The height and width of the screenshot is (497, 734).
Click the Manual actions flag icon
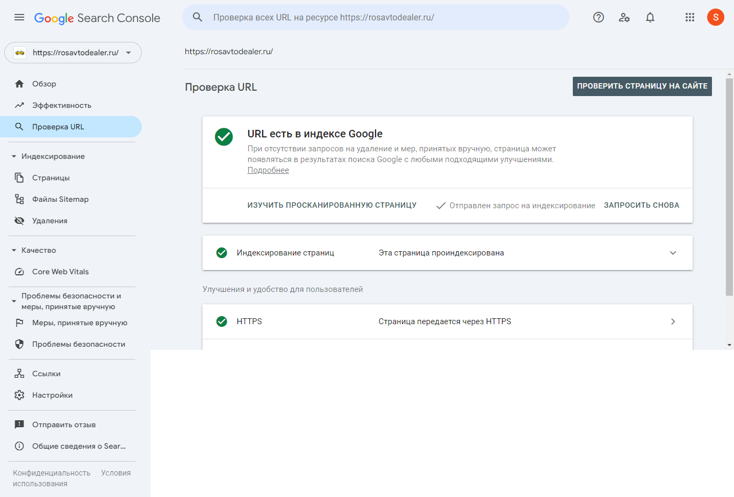click(x=19, y=323)
